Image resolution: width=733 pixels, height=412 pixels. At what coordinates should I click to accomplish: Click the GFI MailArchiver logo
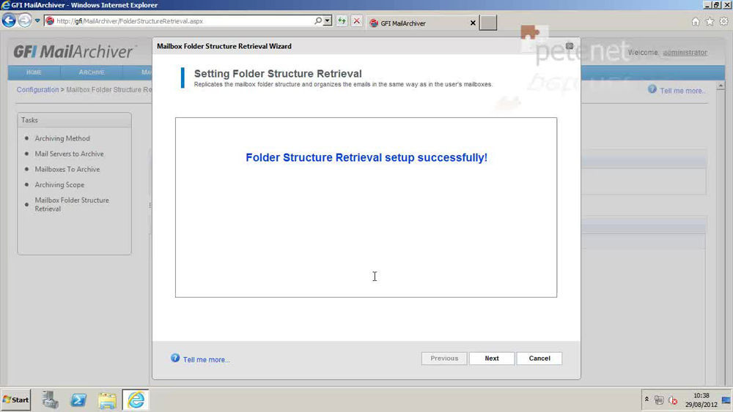tap(75, 51)
